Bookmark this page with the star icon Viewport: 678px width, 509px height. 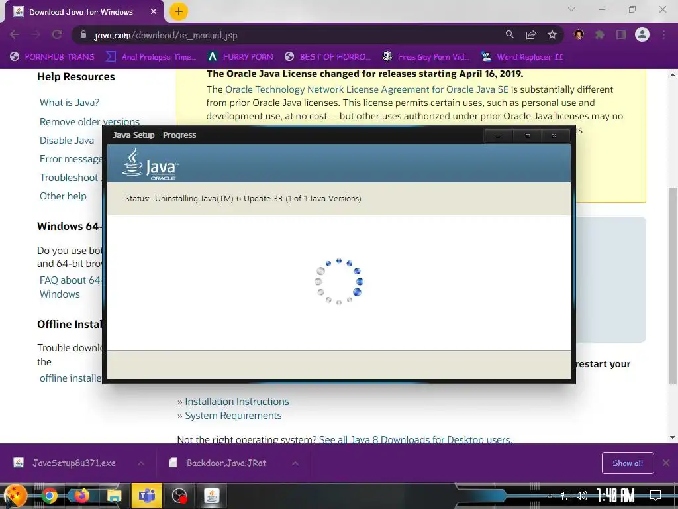tap(552, 34)
